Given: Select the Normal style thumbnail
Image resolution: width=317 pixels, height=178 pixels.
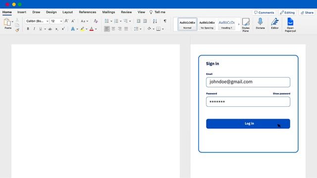Looking at the screenshot, I should tap(187, 24).
